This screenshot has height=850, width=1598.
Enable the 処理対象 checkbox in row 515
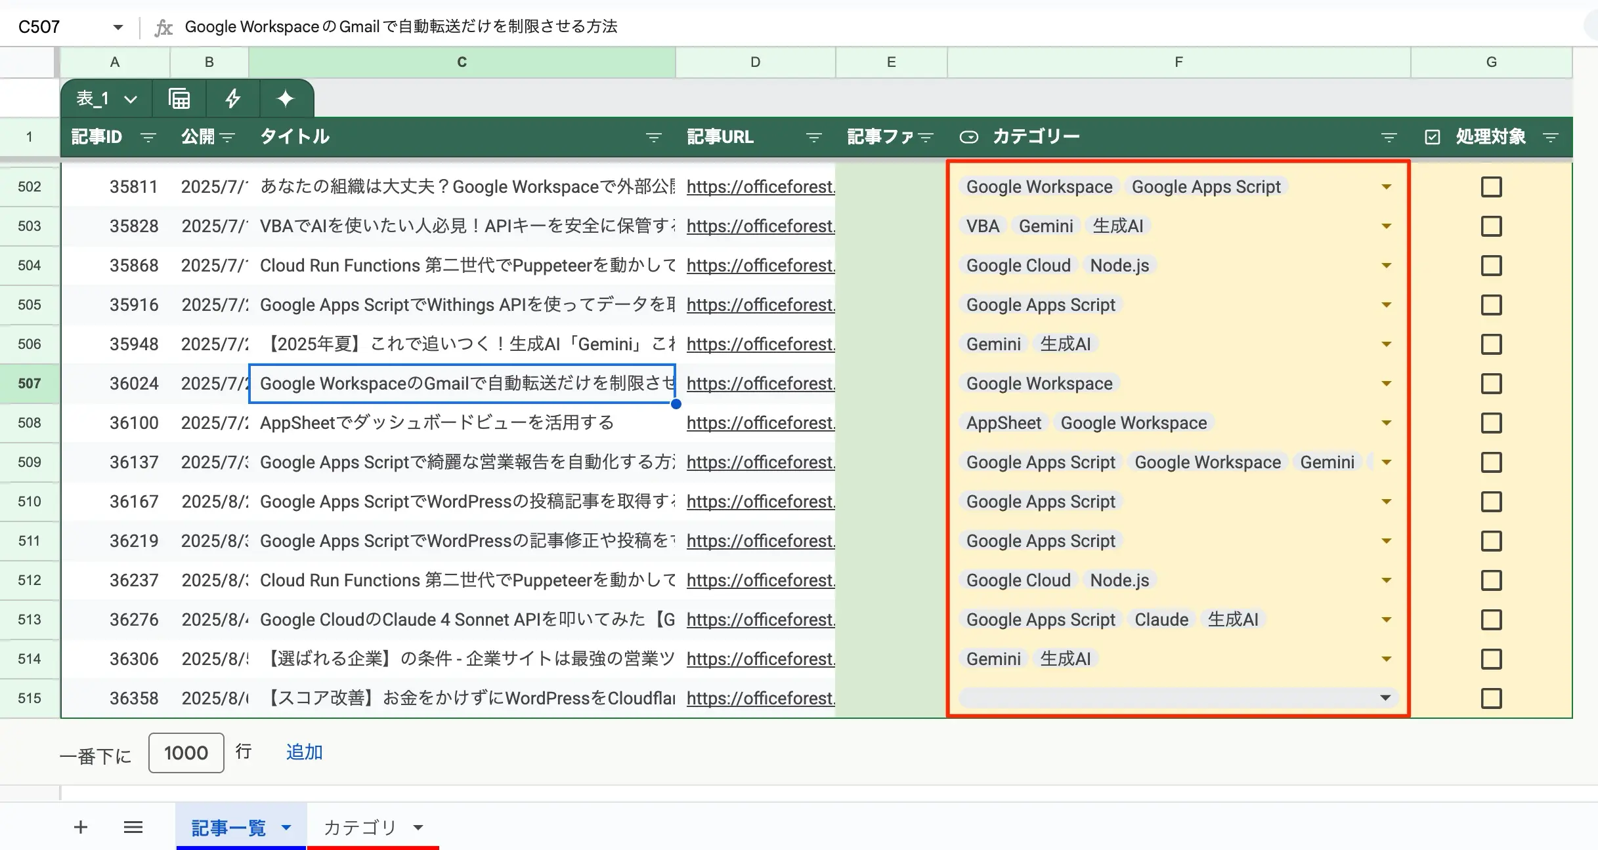[x=1491, y=698]
